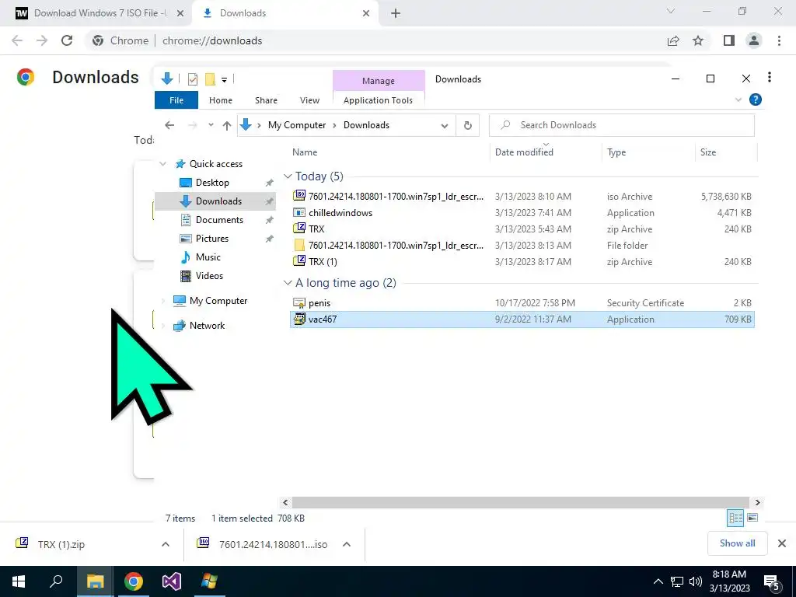The image size is (796, 597).
Task: Open the View ribbon tab
Action: [x=309, y=100]
